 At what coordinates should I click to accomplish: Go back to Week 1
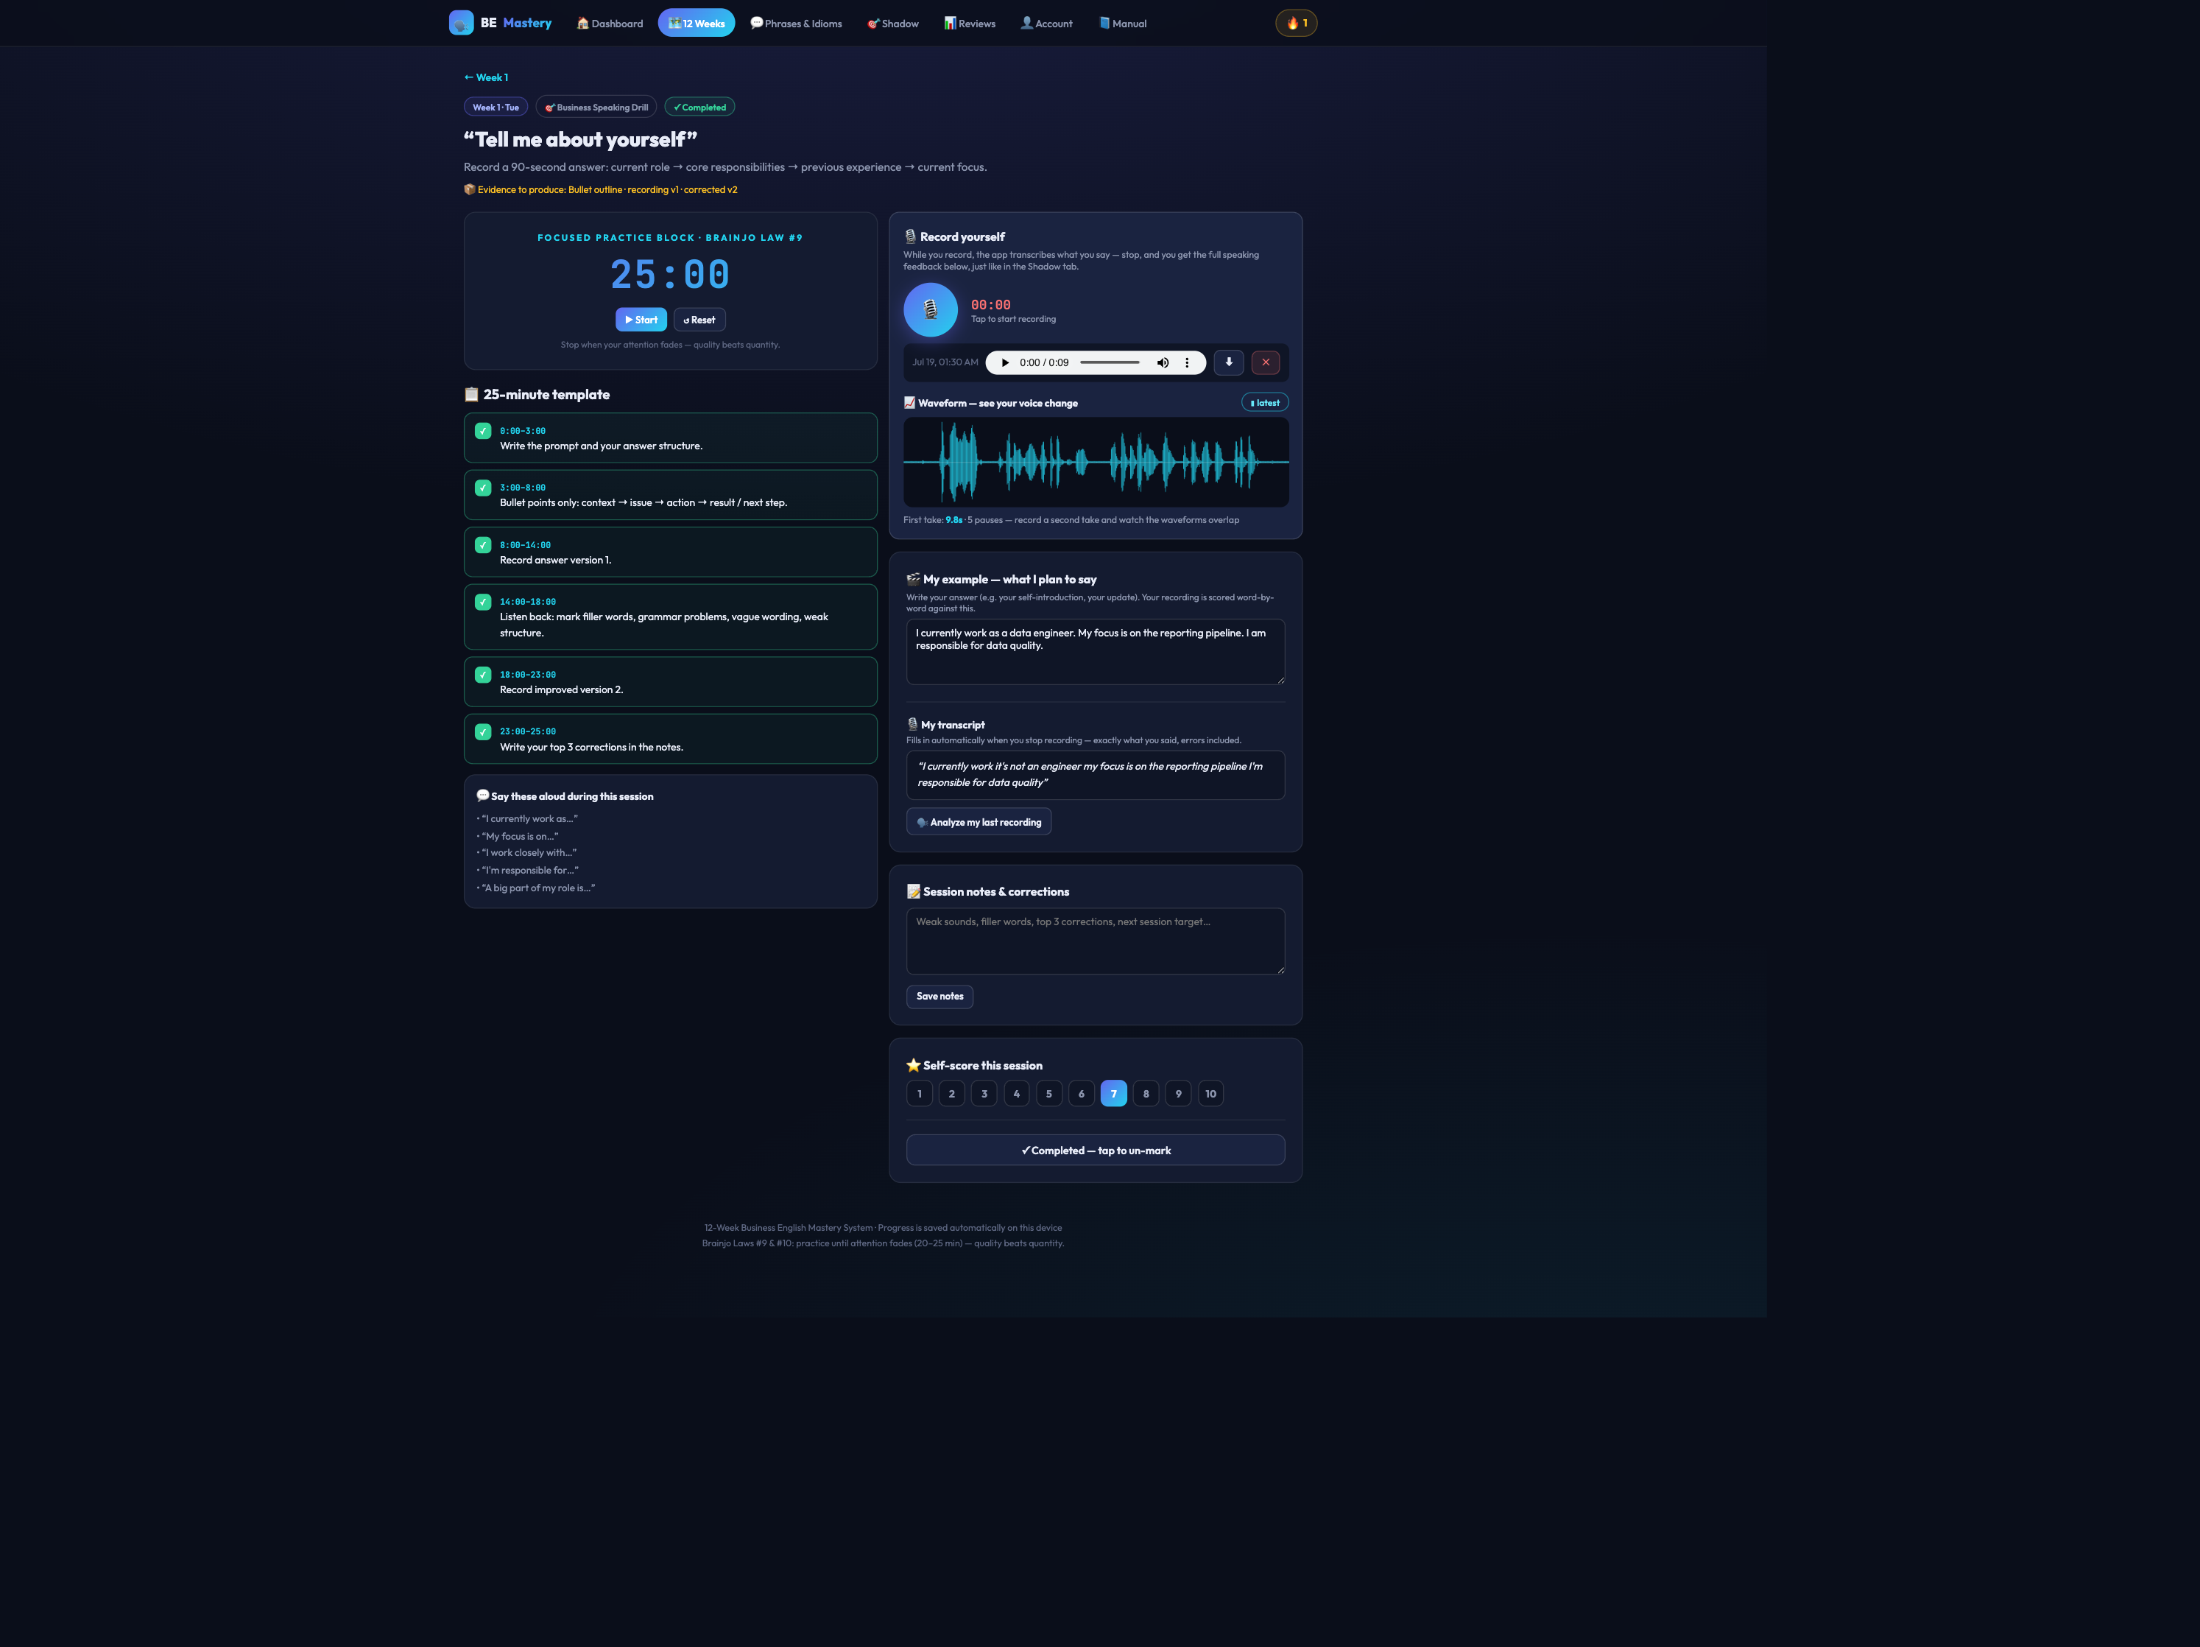click(485, 77)
